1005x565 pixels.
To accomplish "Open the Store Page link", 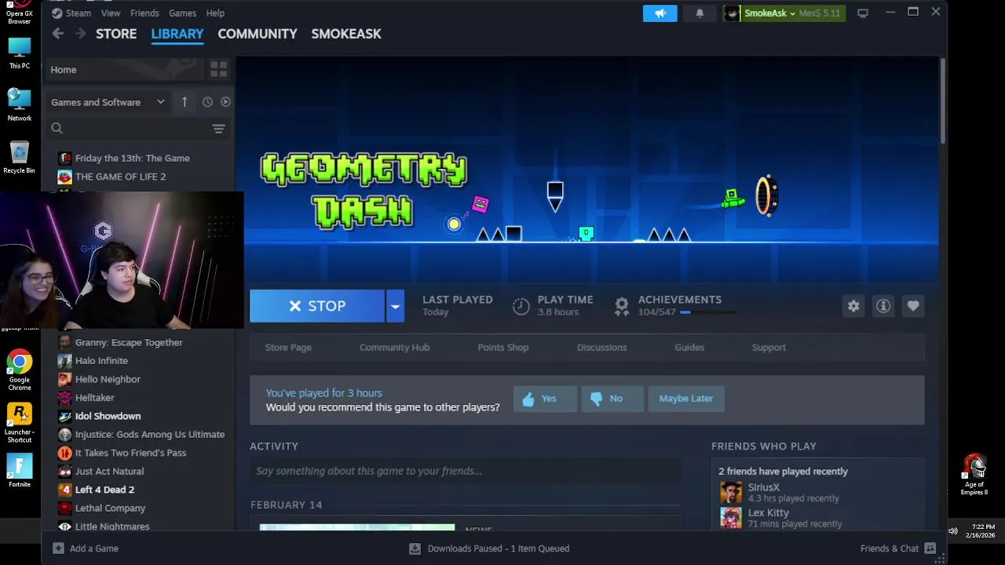I will pyautogui.click(x=288, y=348).
